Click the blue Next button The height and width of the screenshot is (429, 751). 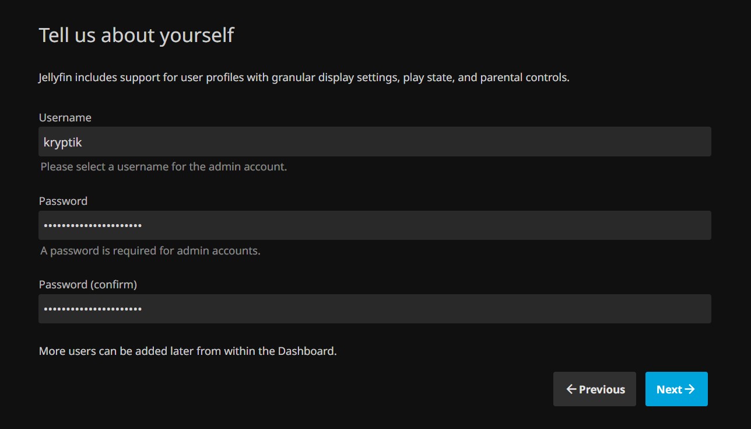676,389
